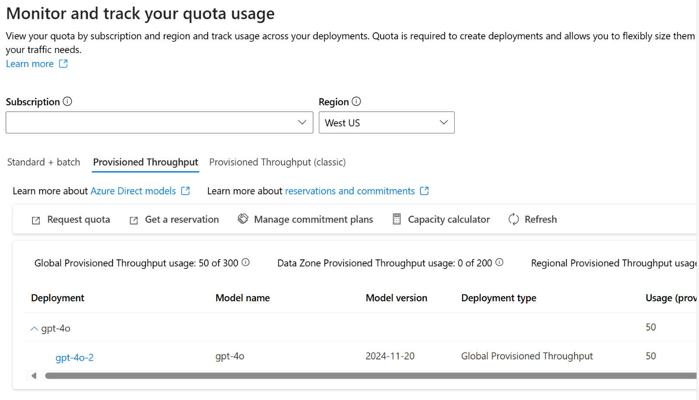Open the Region dropdown showing West US

click(387, 123)
